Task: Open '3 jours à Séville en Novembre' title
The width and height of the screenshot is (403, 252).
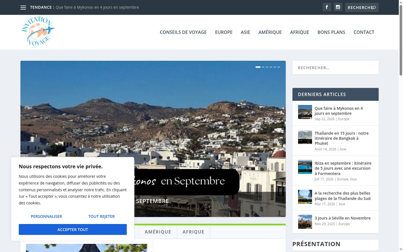Action: coord(343,218)
